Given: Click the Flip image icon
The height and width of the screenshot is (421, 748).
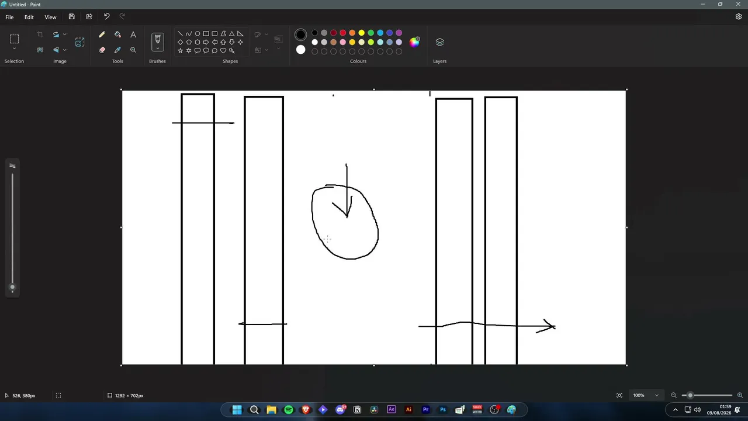Looking at the screenshot, I should pos(56,50).
